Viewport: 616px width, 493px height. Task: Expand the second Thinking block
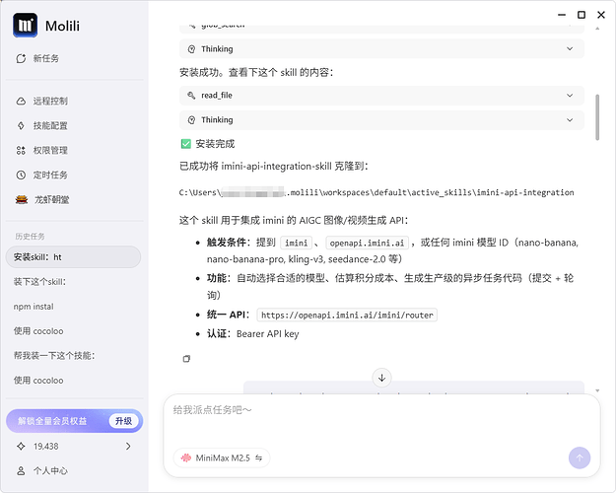pos(381,120)
